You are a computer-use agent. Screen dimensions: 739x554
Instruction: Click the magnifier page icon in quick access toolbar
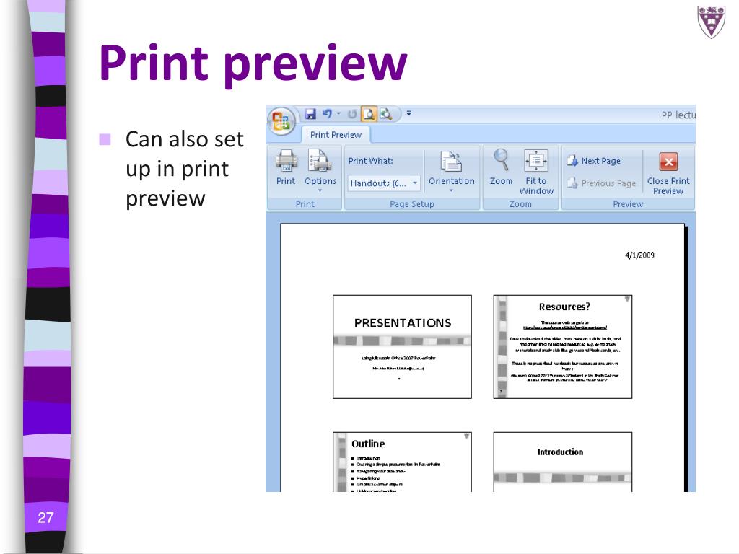[386, 114]
